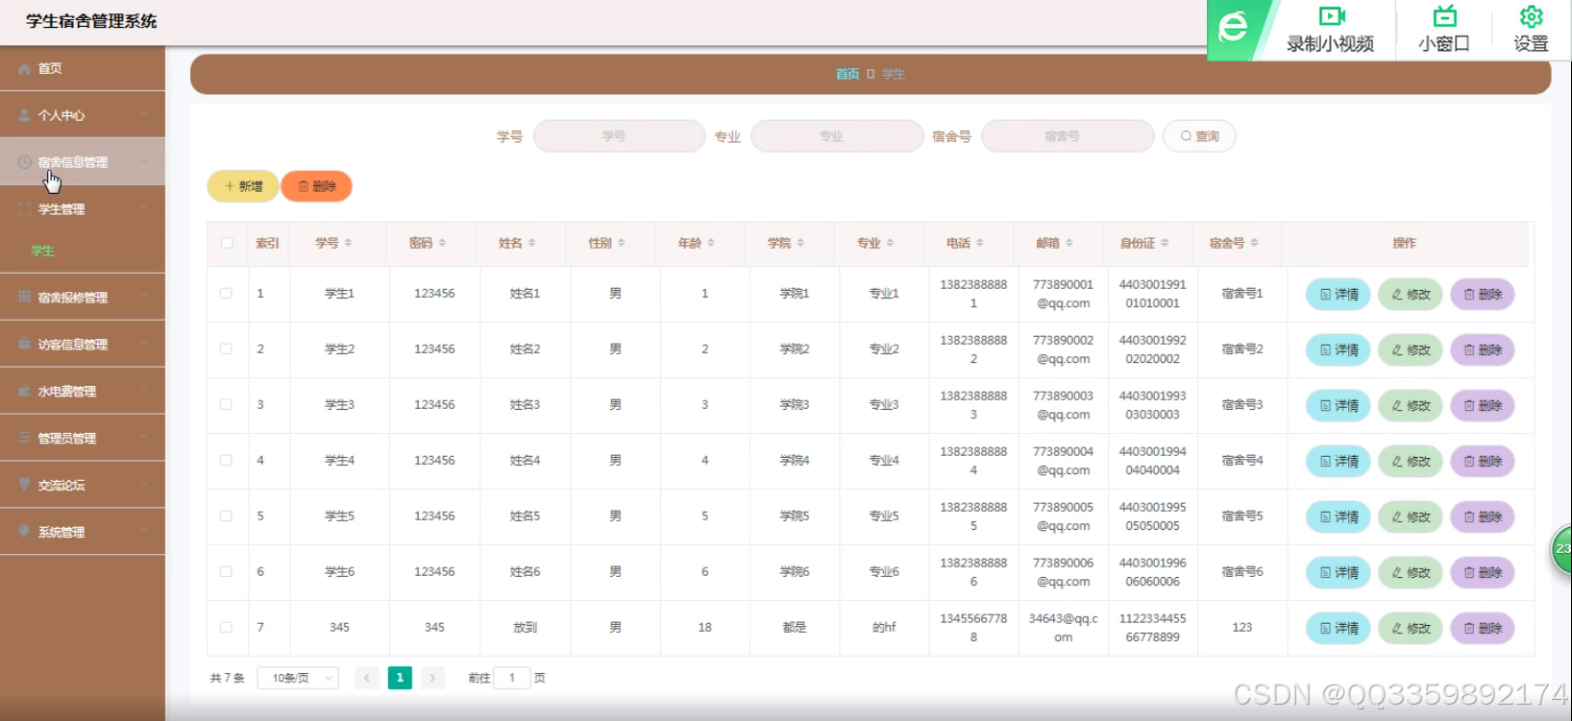Toggle the select-all checkbox in table header

(227, 243)
